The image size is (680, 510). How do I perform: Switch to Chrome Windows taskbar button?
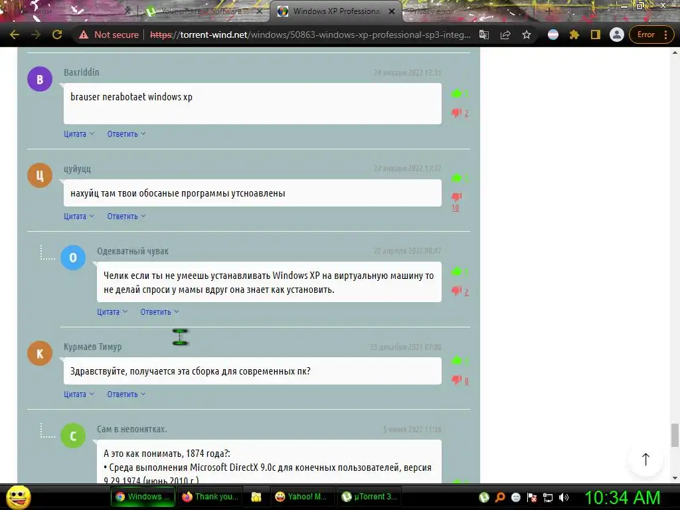coord(143,497)
